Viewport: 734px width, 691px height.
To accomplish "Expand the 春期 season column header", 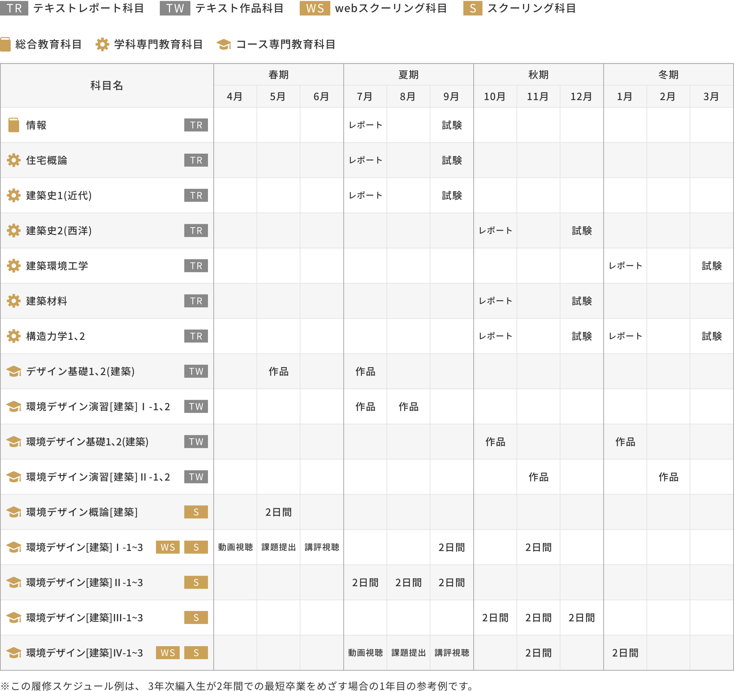I will coord(278,75).
